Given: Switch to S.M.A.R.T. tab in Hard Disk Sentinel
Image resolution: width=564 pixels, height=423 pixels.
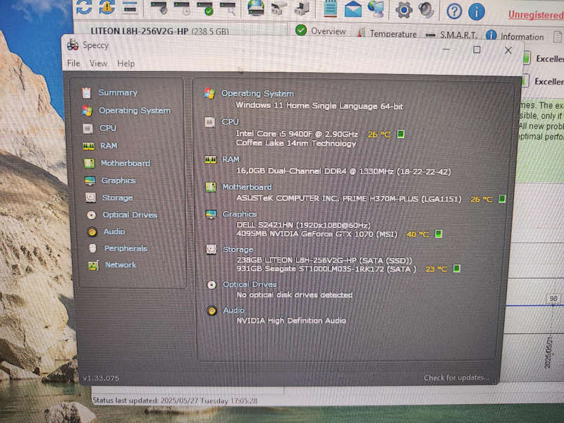Looking at the screenshot, I should [x=451, y=35].
